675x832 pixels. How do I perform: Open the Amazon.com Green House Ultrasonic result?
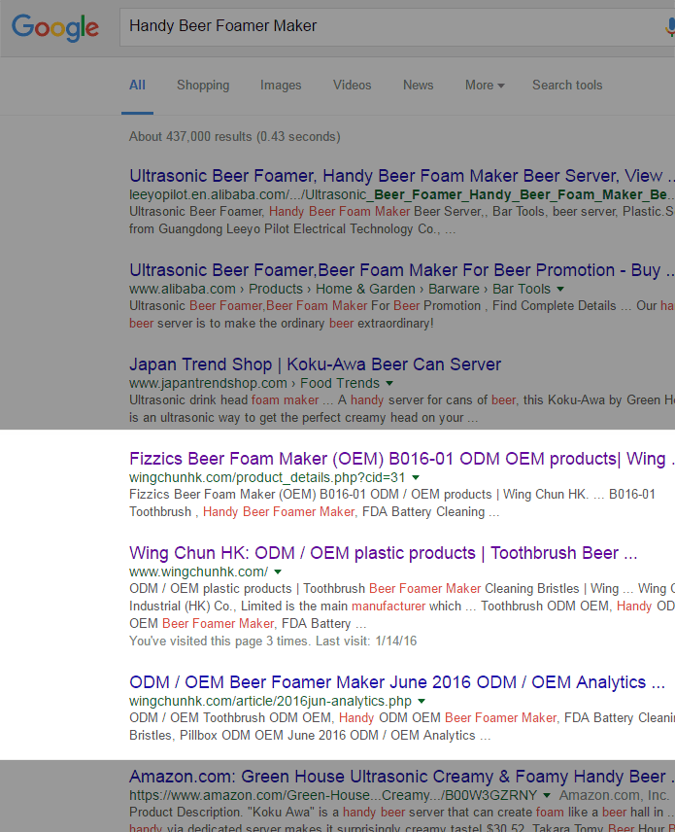402,777
